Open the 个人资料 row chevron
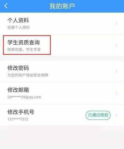This screenshot has width=124, height=149. point(116,23)
